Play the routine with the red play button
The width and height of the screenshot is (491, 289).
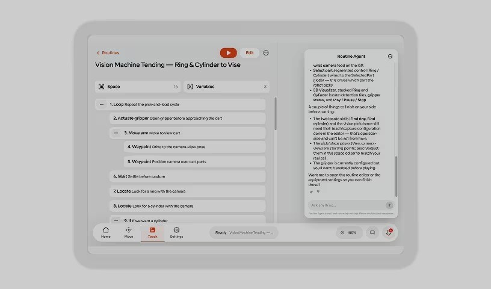(x=228, y=52)
